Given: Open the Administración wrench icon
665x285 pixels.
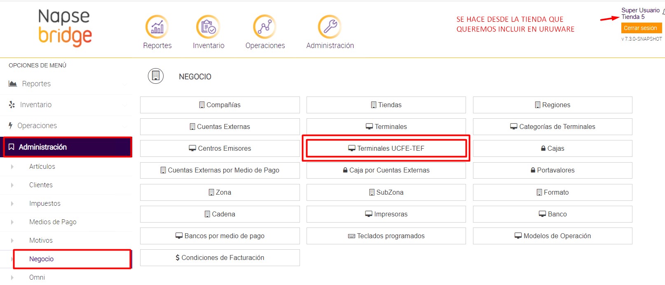Looking at the screenshot, I should coord(330,27).
